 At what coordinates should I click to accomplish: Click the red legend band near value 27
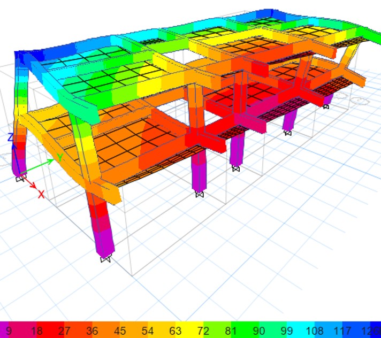pyautogui.click(x=64, y=331)
